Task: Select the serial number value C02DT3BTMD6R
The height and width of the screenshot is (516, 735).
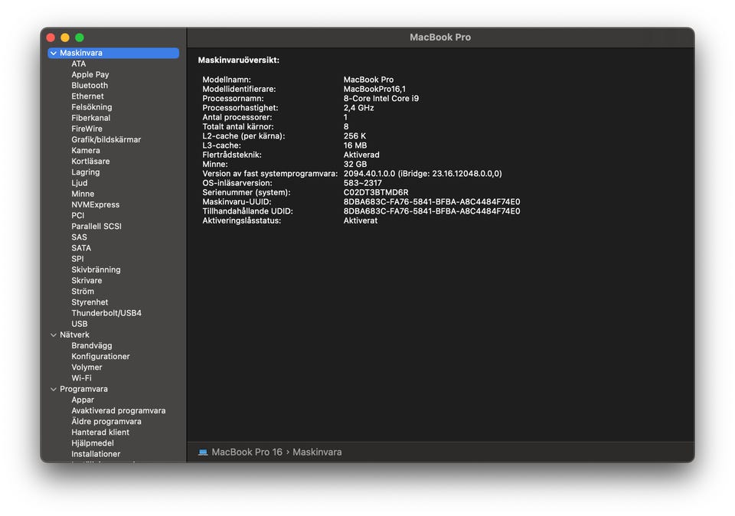Action: click(x=375, y=193)
